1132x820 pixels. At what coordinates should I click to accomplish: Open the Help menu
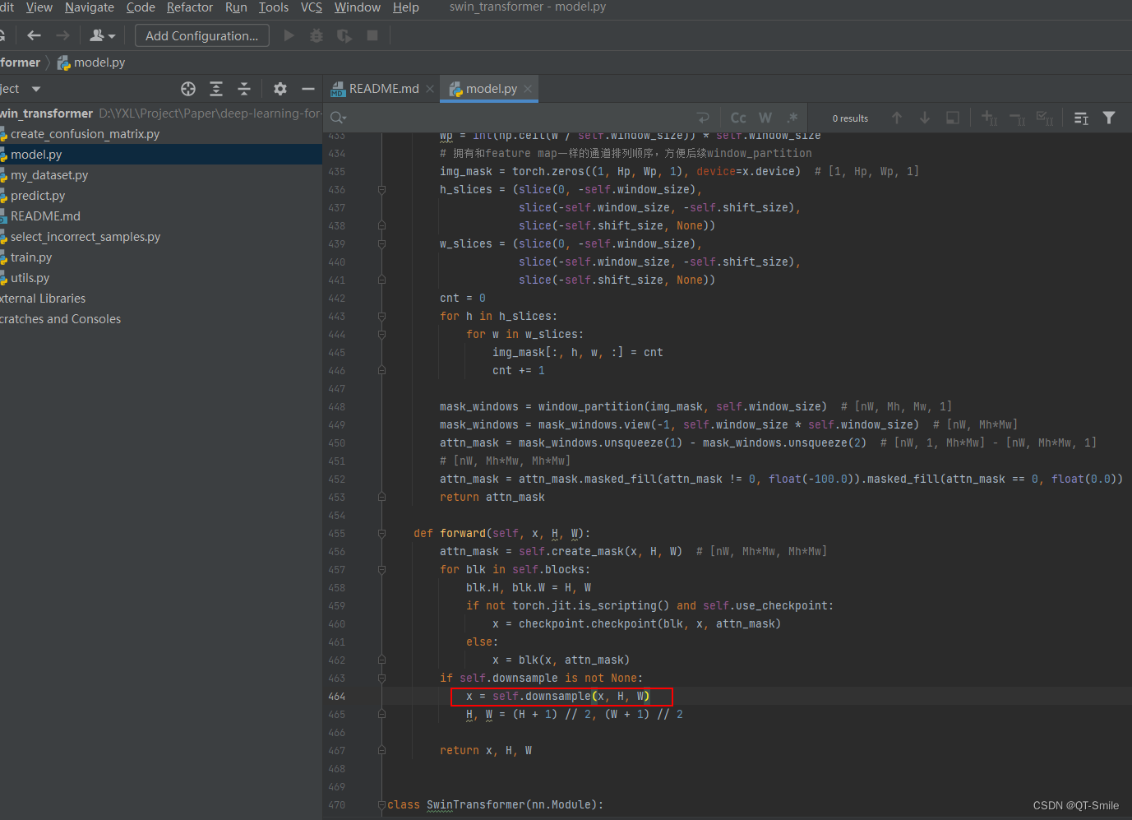[406, 7]
